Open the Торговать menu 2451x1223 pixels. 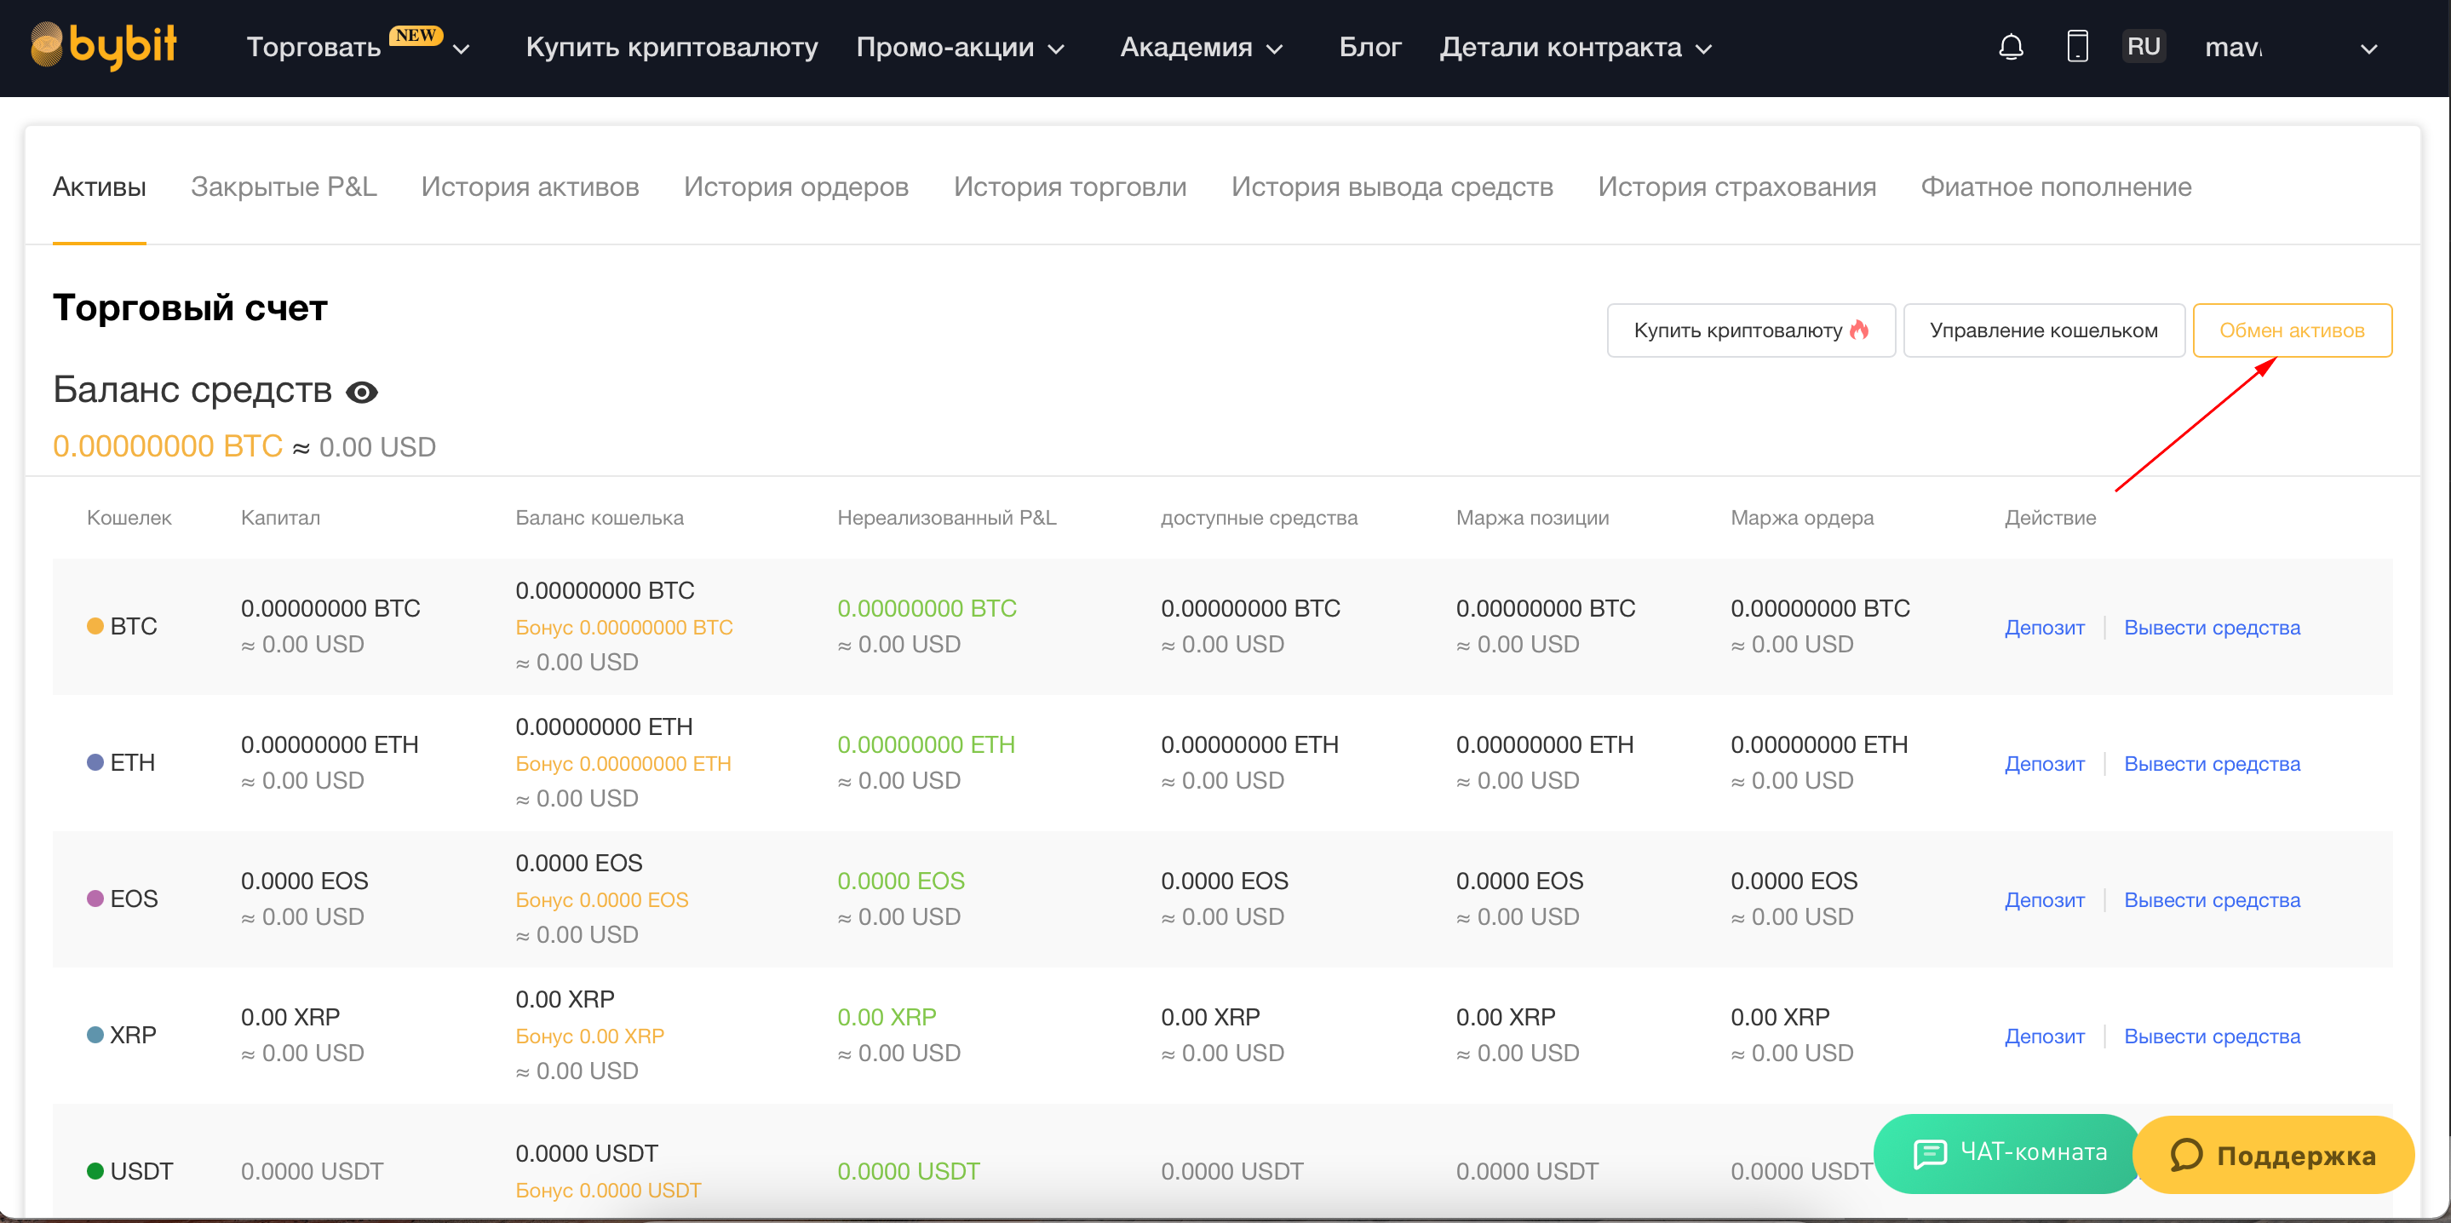[314, 48]
